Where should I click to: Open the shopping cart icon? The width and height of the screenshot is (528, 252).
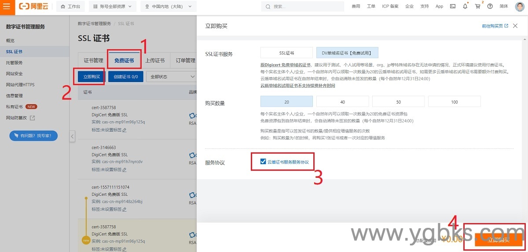(478, 7)
